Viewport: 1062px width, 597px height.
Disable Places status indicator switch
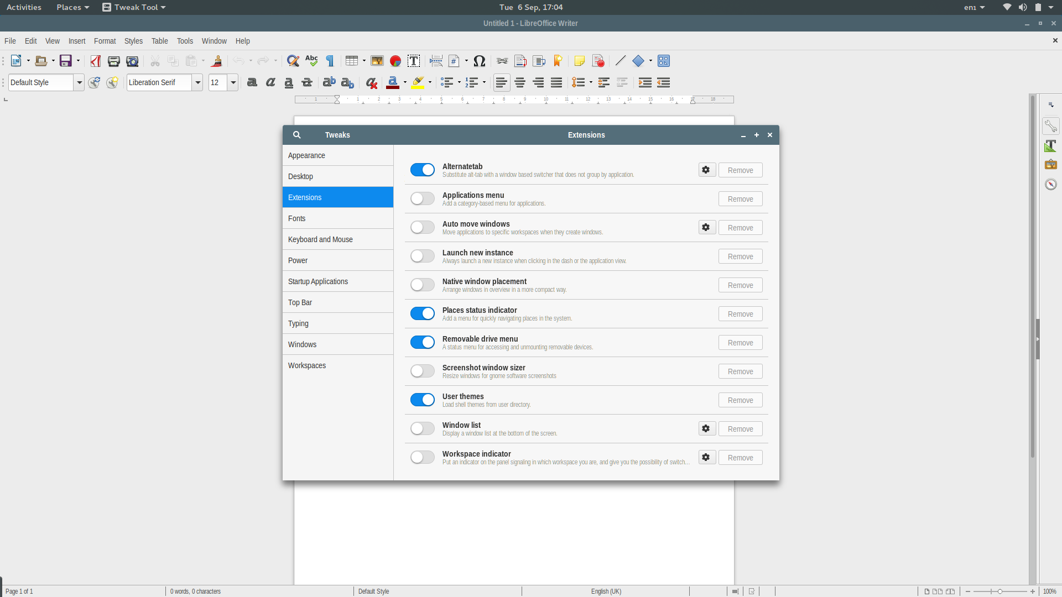pos(423,313)
